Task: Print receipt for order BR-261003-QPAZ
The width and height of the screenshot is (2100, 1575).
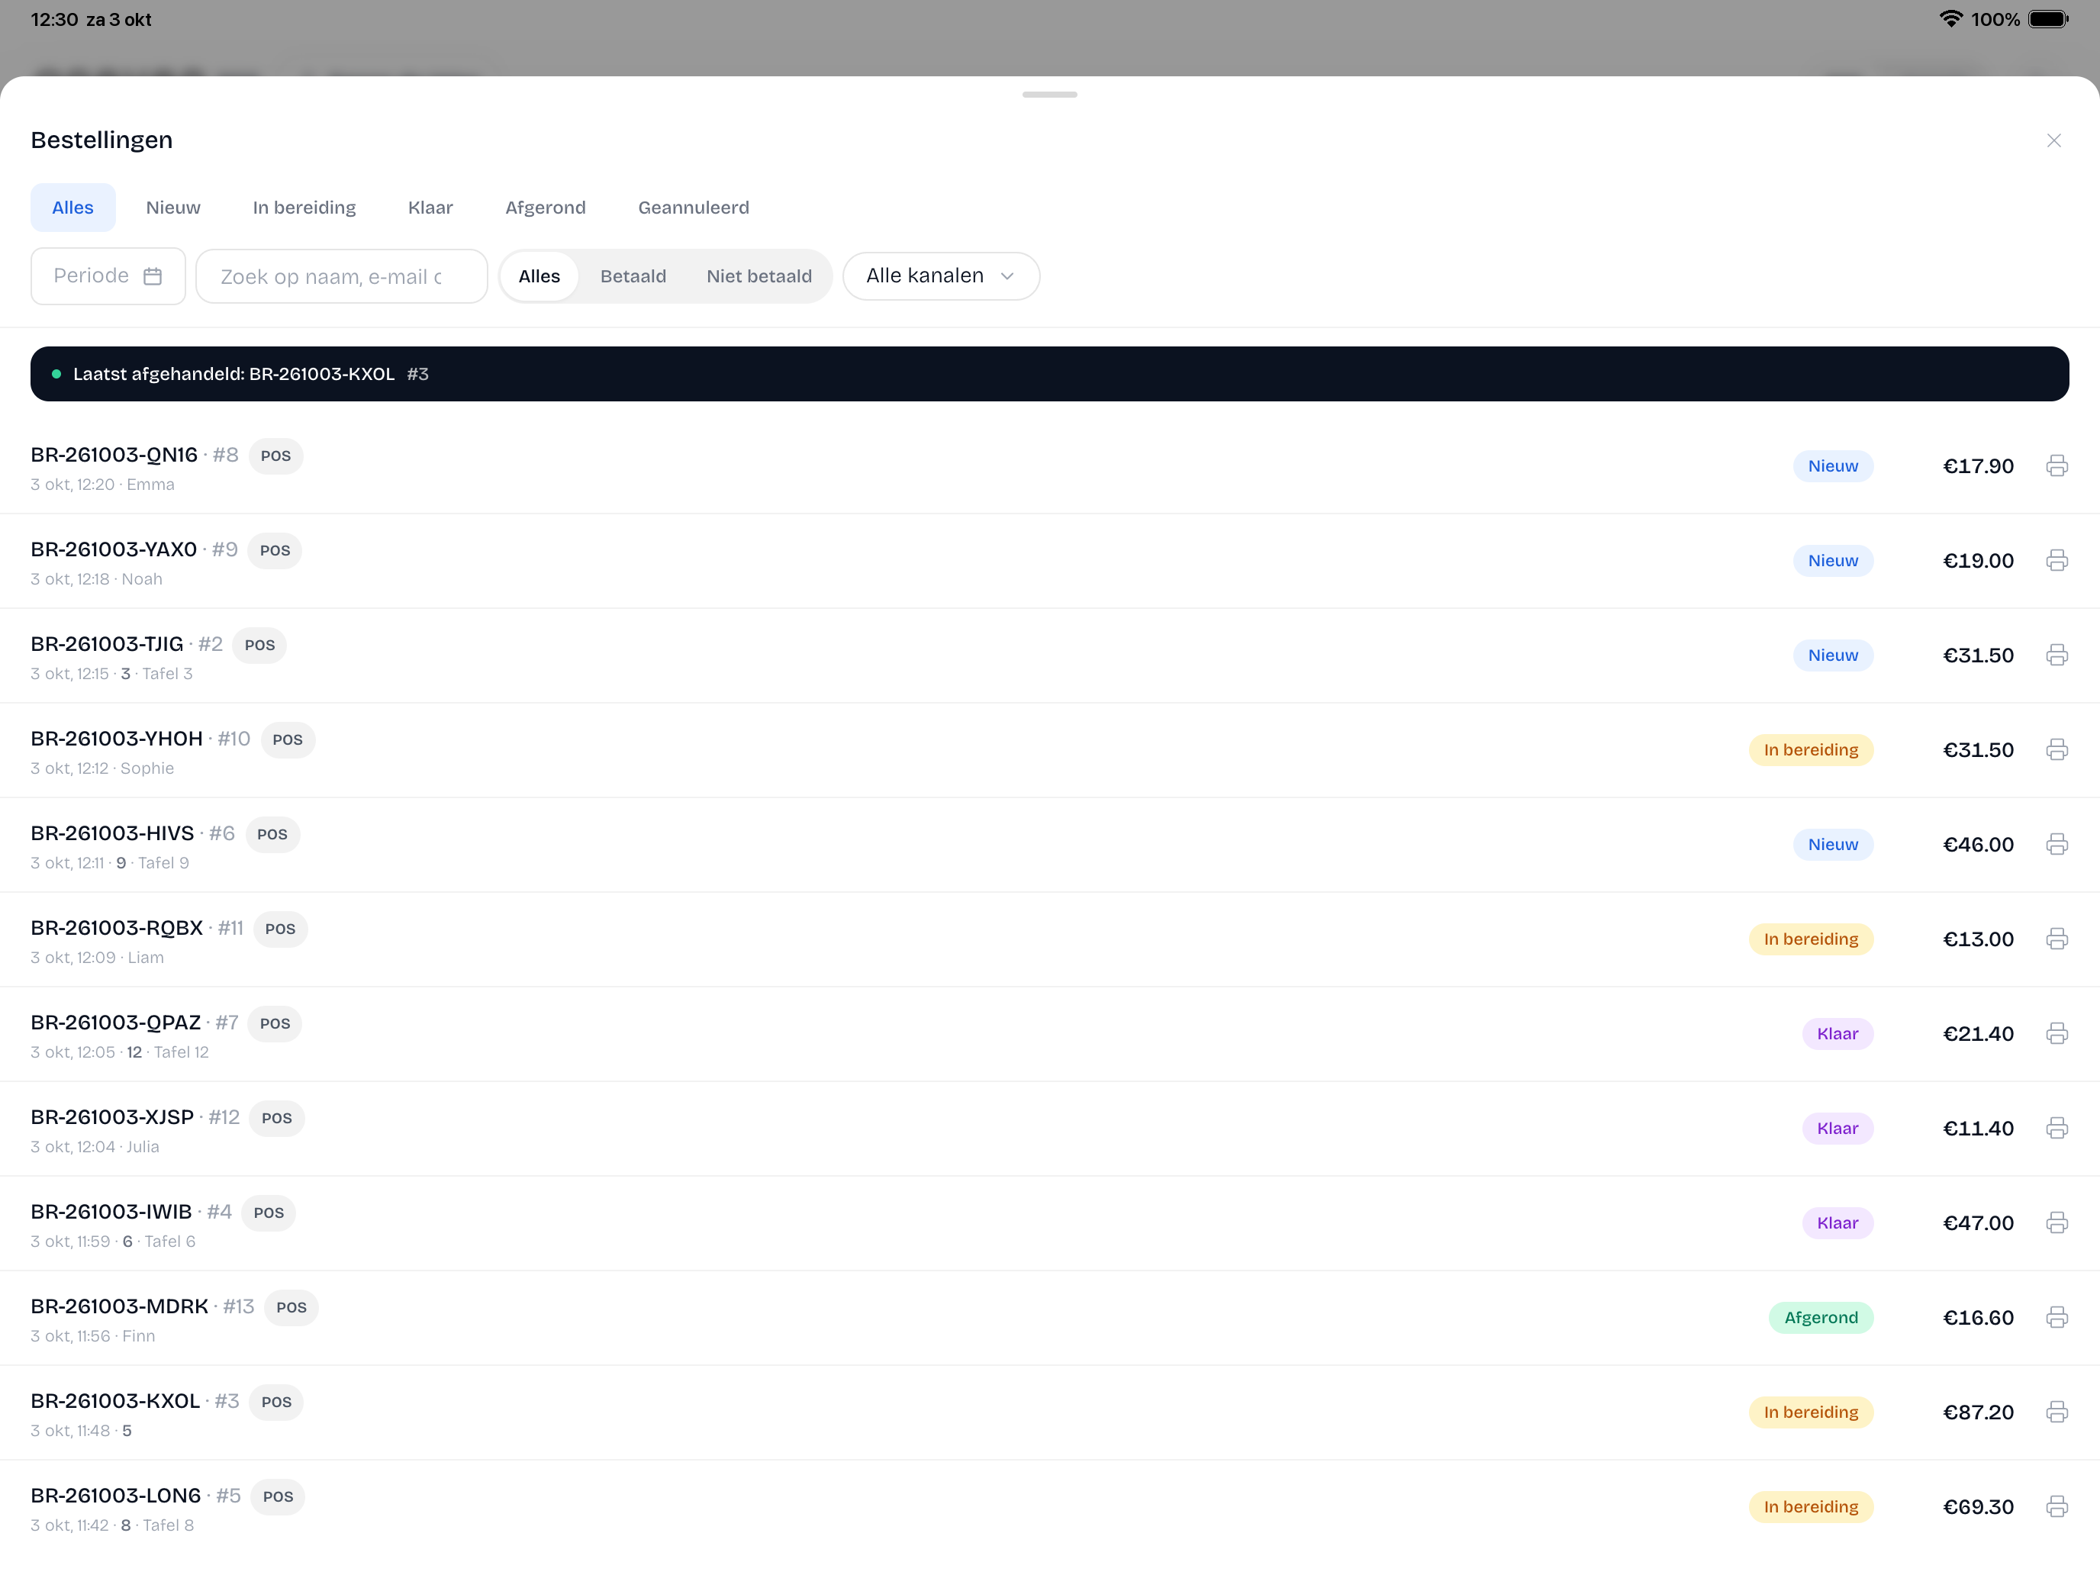Action: tap(2057, 1034)
